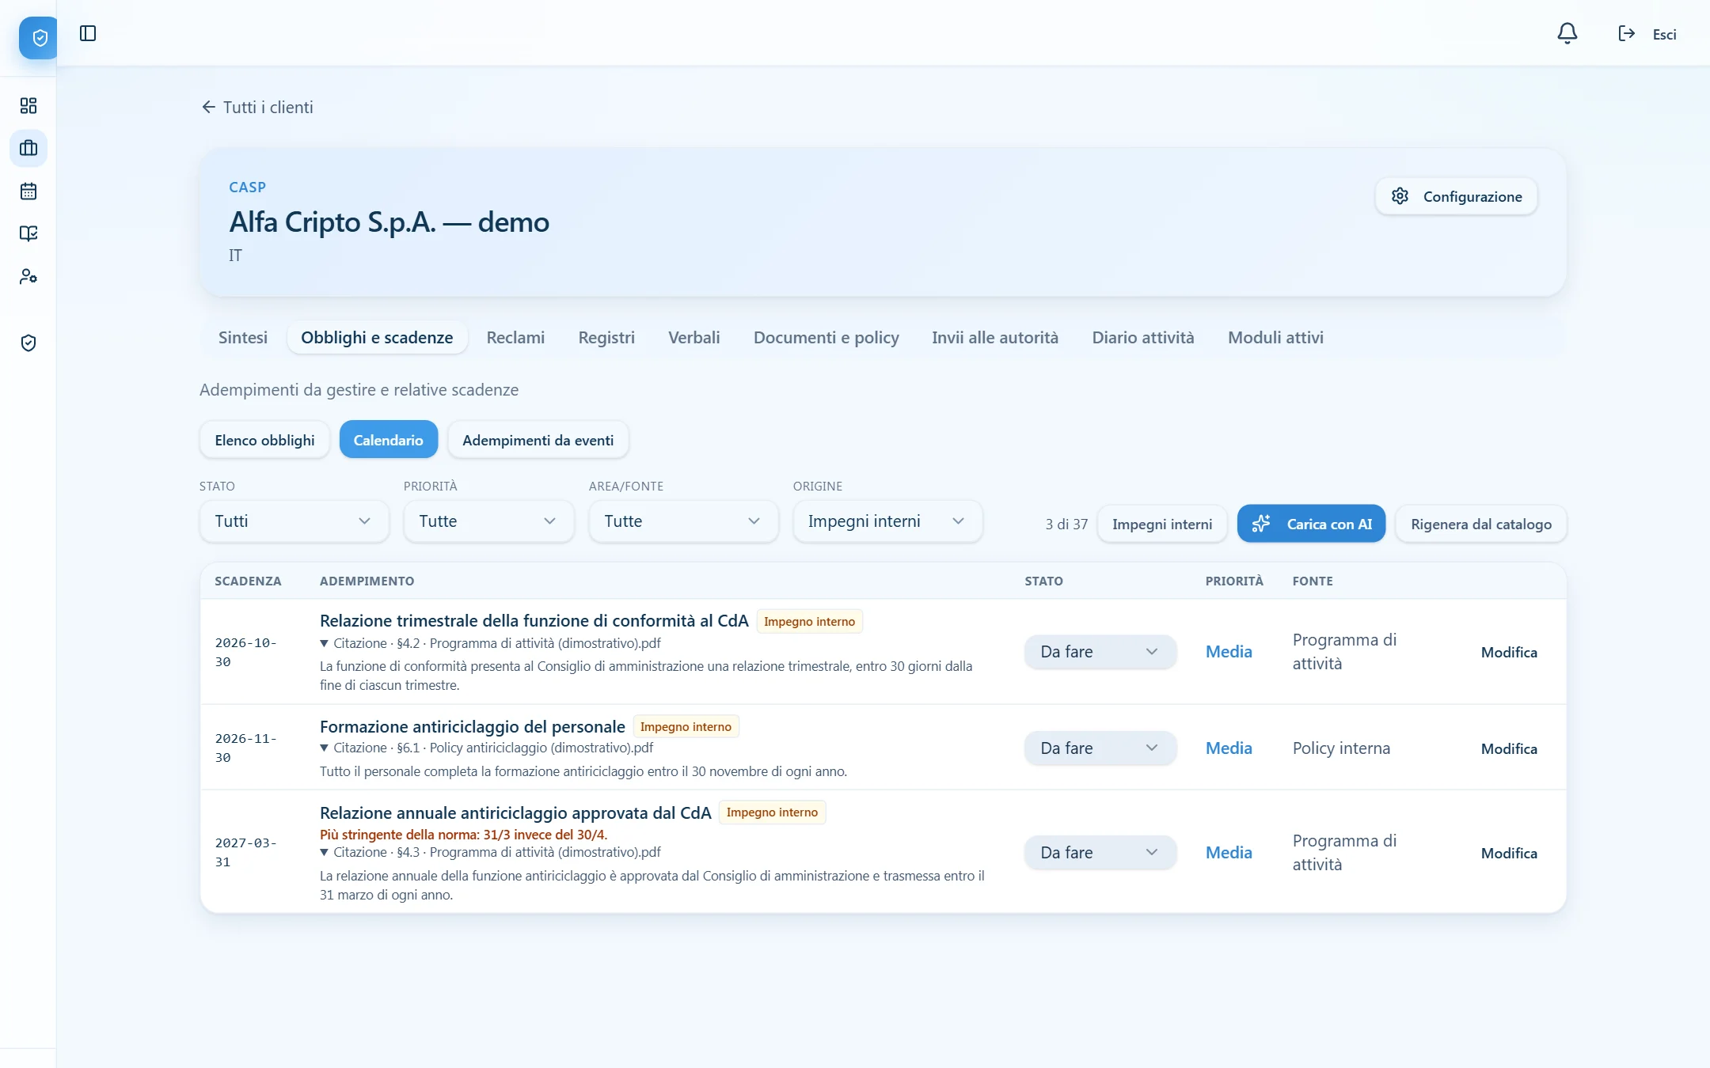Go back to Tutti i clienti
Screen dimensions: 1710x1068
coord(257,107)
